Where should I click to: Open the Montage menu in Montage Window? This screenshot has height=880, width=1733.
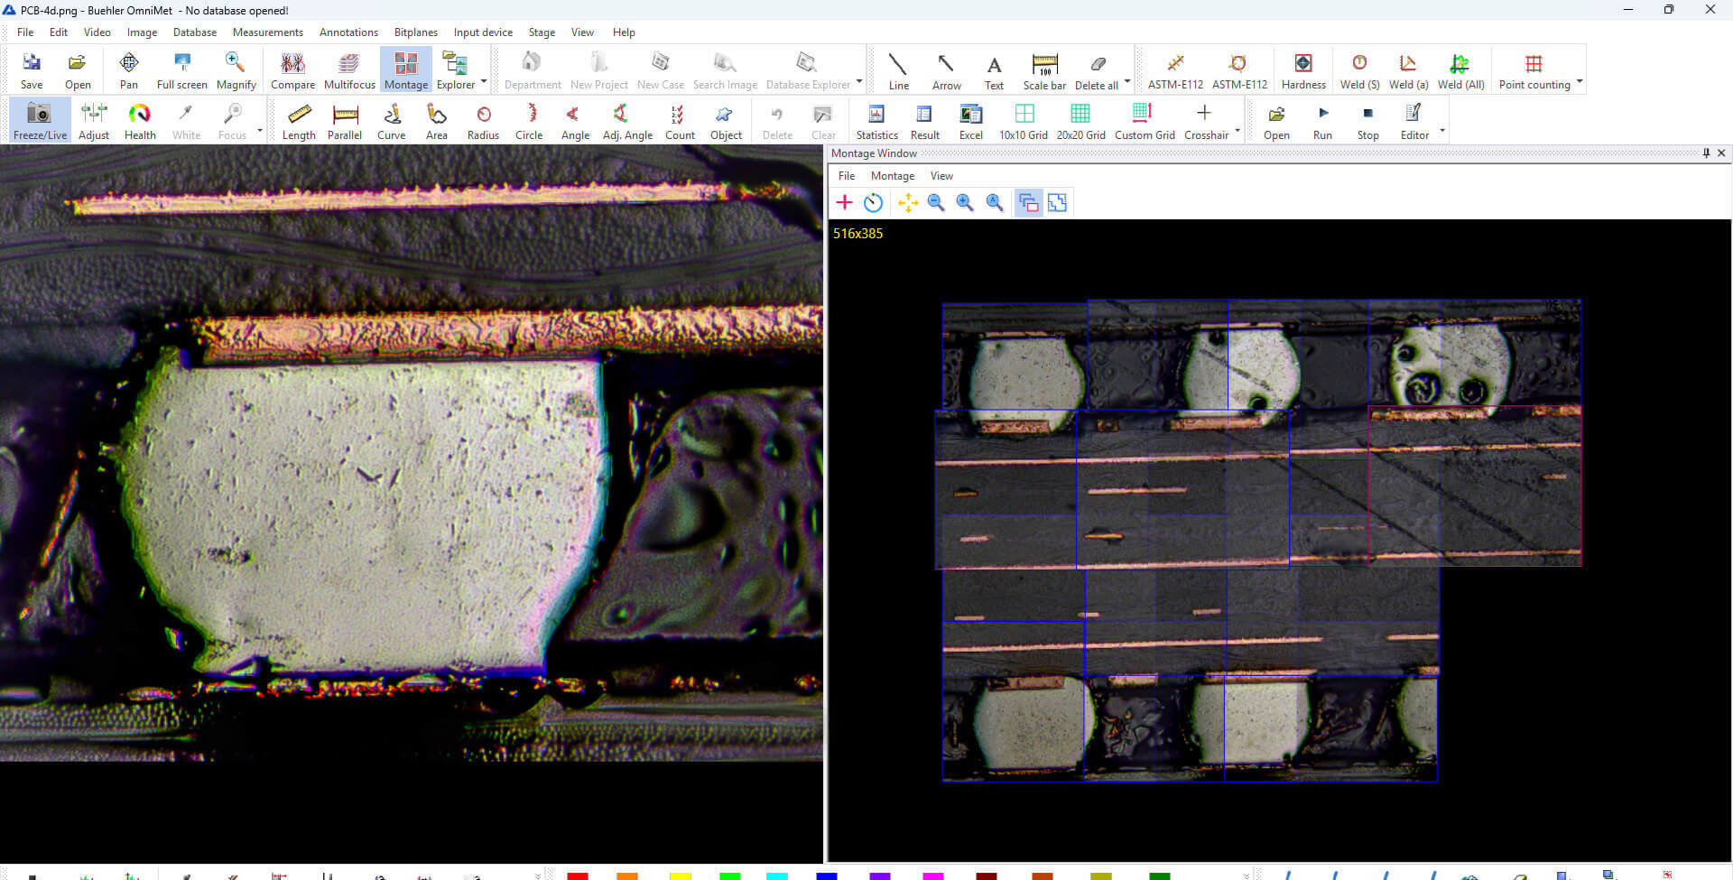[x=892, y=176]
